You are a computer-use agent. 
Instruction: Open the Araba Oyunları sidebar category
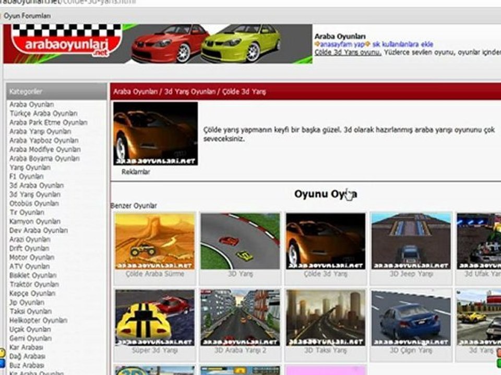tap(32, 105)
